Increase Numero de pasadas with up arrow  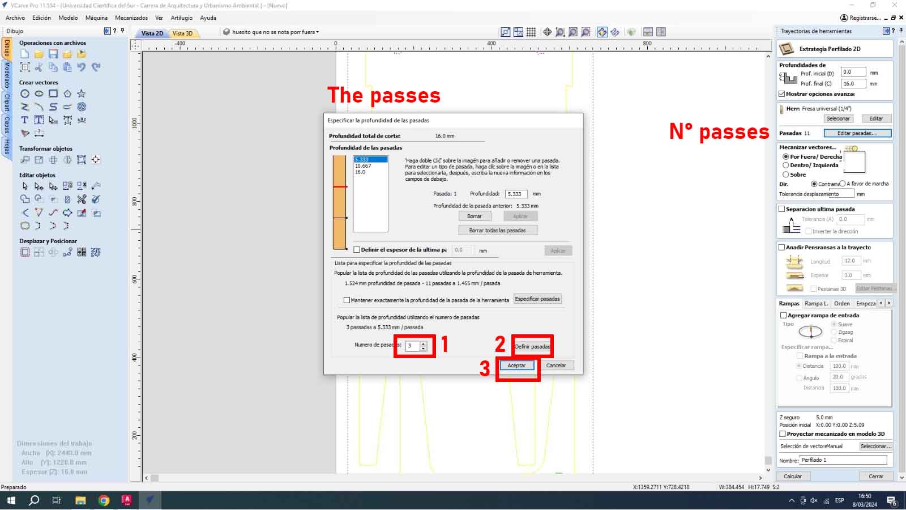424,343
